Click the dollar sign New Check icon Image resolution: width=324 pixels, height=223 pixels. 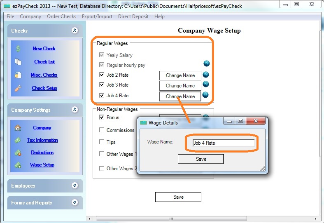point(18,49)
